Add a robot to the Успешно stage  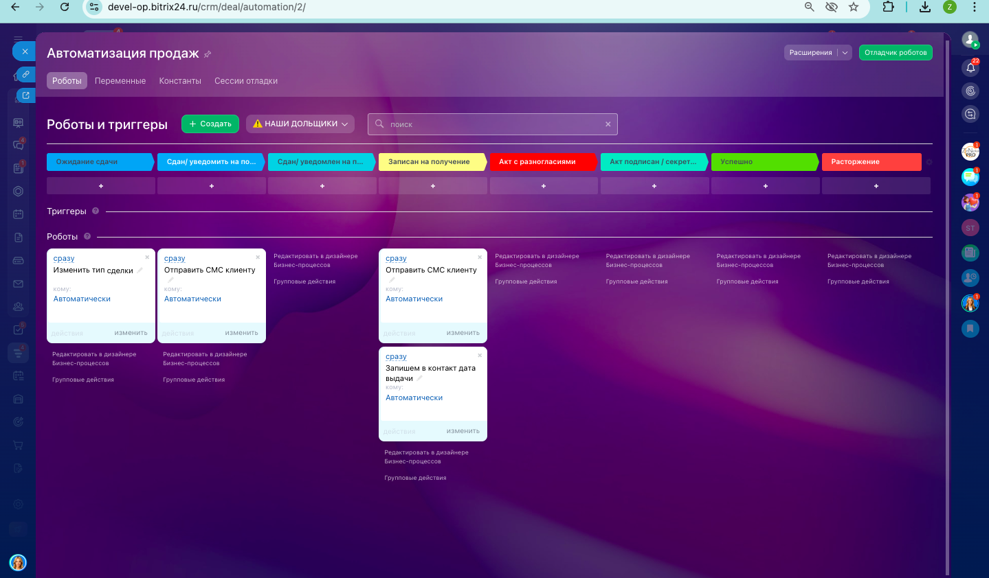(x=766, y=186)
